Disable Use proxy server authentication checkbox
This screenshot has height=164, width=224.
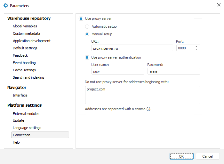[x=87, y=58]
